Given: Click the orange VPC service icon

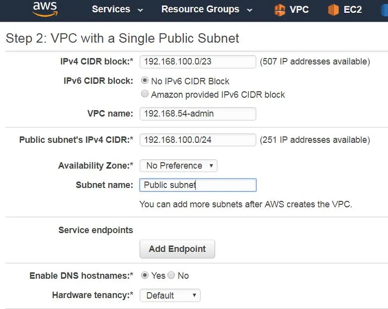Looking at the screenshot, I should pyautogui.click(x=280, y=9).
